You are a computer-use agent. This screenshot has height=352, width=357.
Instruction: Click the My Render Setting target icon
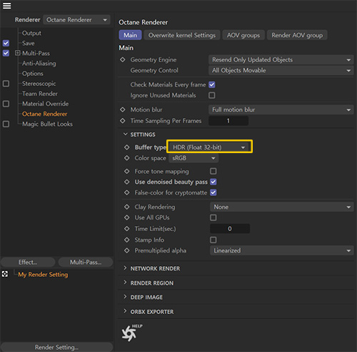(x=5, y=274)
